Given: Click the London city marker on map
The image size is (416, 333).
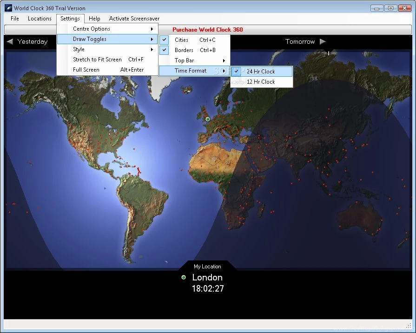Looking at the screenshot, I should (208, 119).
